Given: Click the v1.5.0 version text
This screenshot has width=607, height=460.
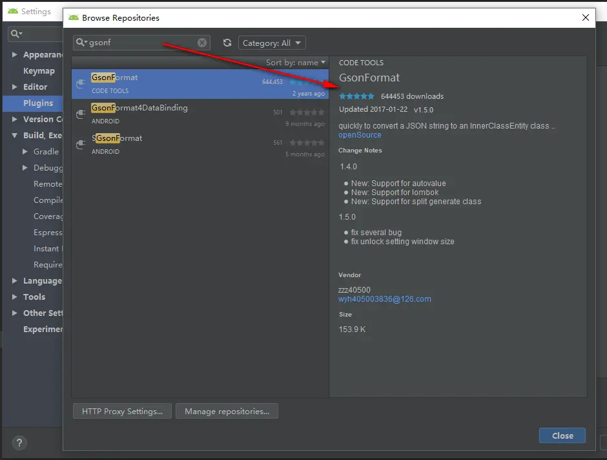Looking at the screenshot, I should pyautogui.click(x=424, y=110).
